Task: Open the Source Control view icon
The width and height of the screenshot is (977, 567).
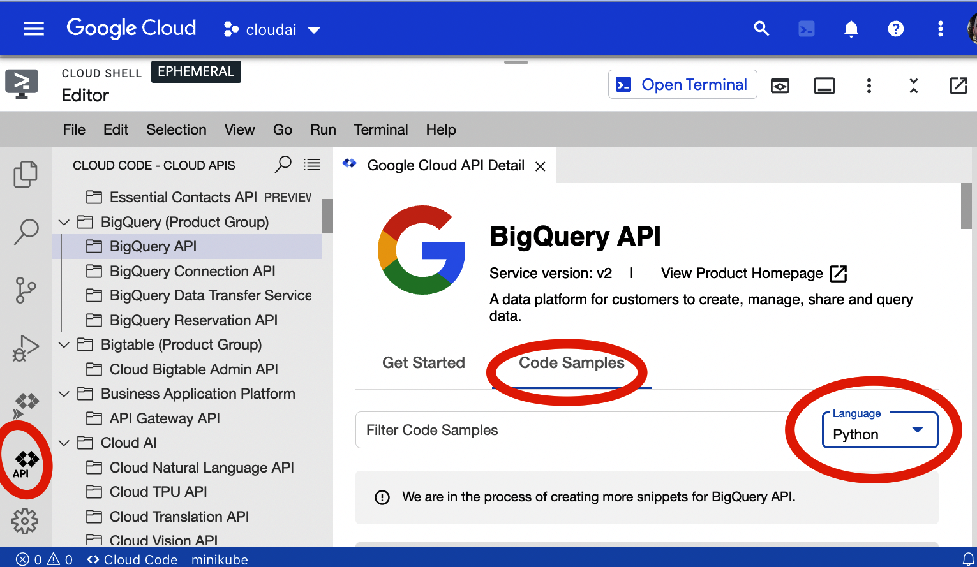Action: point(26,290)
